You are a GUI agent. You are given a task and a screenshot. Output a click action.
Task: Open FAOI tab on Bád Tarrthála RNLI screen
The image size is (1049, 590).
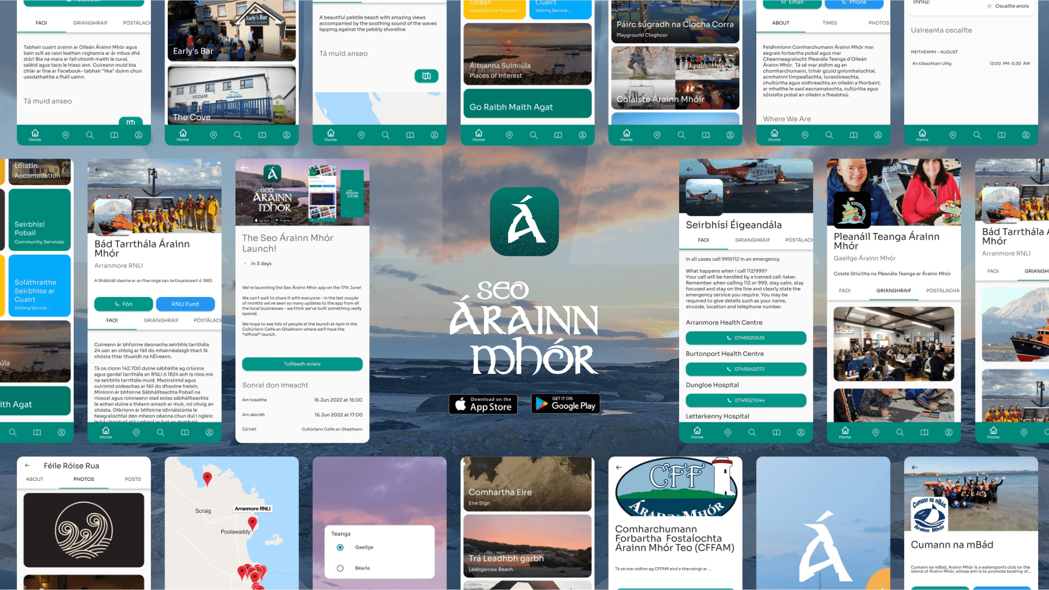[112, 320]
